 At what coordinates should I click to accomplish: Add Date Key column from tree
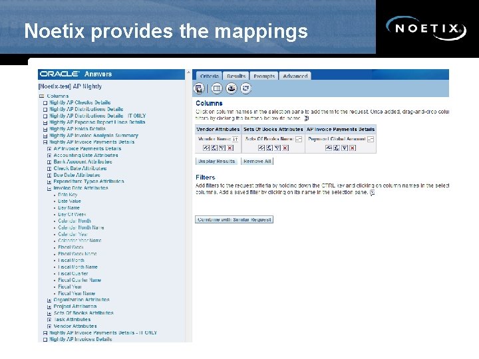68,195
